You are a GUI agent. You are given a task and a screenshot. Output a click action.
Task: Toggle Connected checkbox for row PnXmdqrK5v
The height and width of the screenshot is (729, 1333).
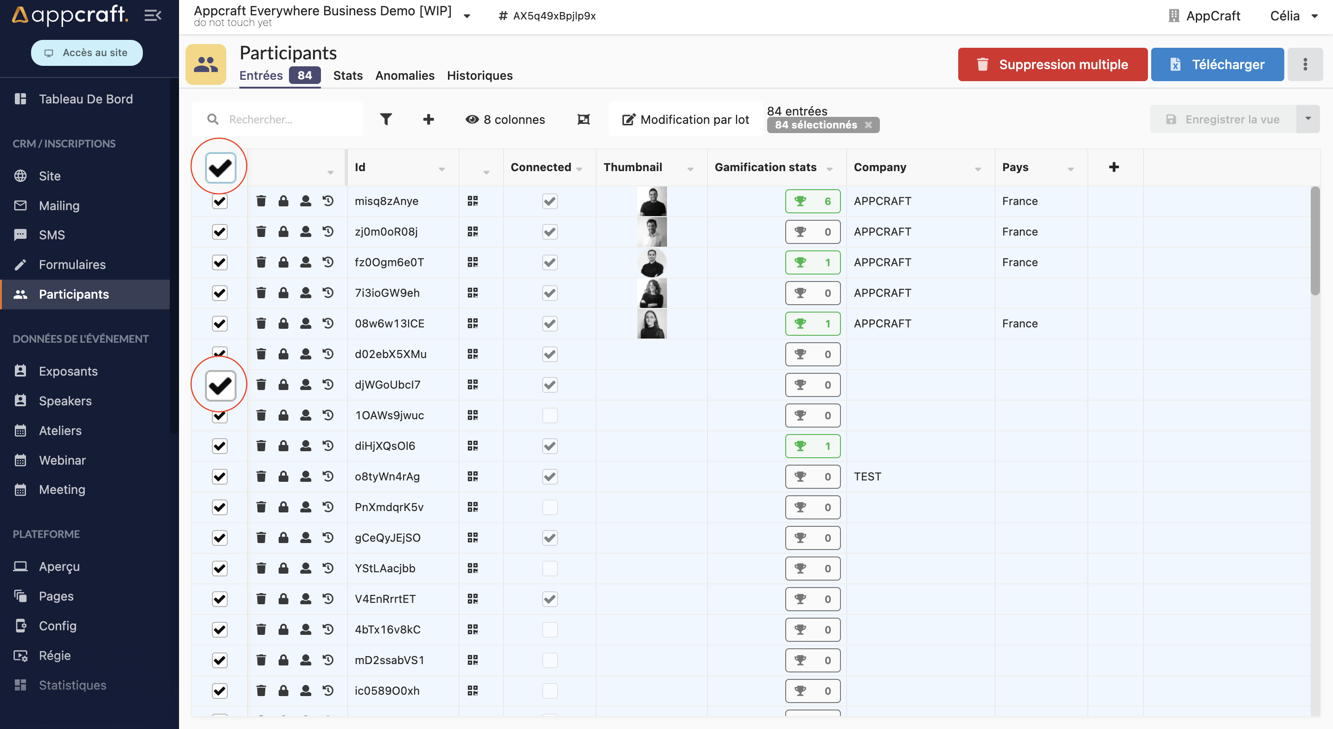pos(550,507)
